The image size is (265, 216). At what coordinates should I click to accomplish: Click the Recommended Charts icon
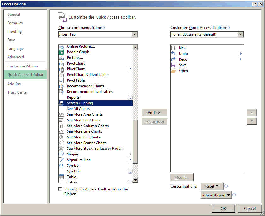(x=61, y=86)
